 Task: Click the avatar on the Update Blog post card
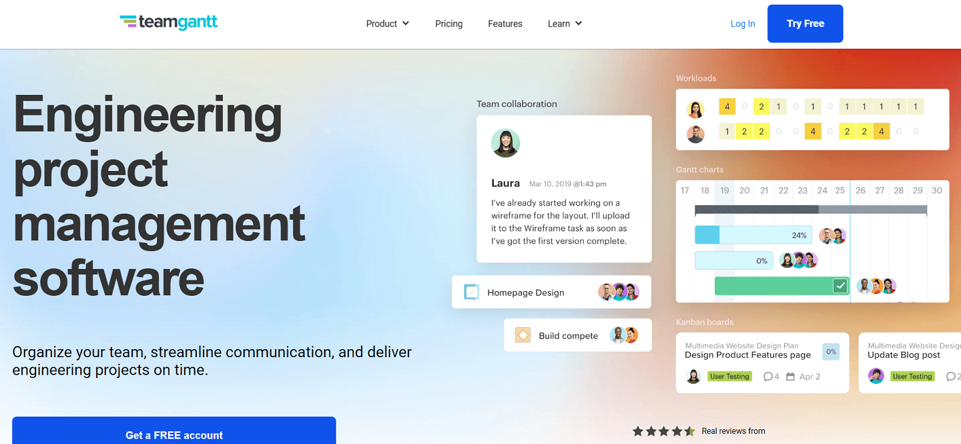click(x=876, y=376)
